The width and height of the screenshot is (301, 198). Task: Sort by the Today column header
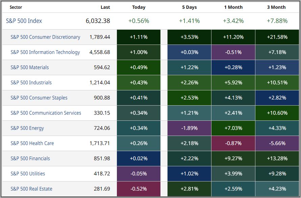pos(139,7)
